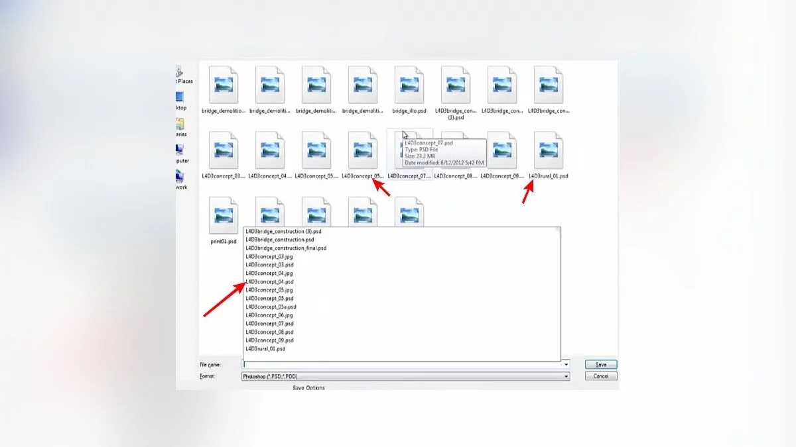Image resolution: width=796 pixels, height=447 pixels.
Task: Select the L4D3rural_01.psd file icon
Action: [x=549, y=150]
